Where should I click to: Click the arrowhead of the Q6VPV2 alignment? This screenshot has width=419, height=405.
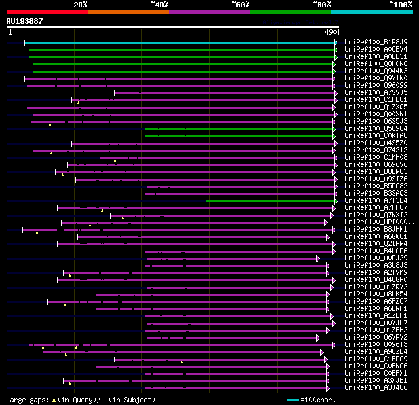pos(318,338)
